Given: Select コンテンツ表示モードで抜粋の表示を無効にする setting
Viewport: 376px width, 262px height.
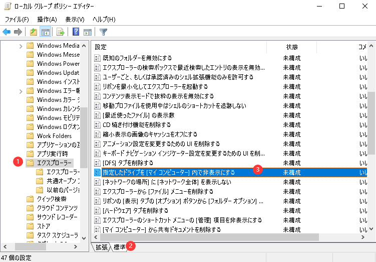Looking at the screenshot, I should point(158,96).
